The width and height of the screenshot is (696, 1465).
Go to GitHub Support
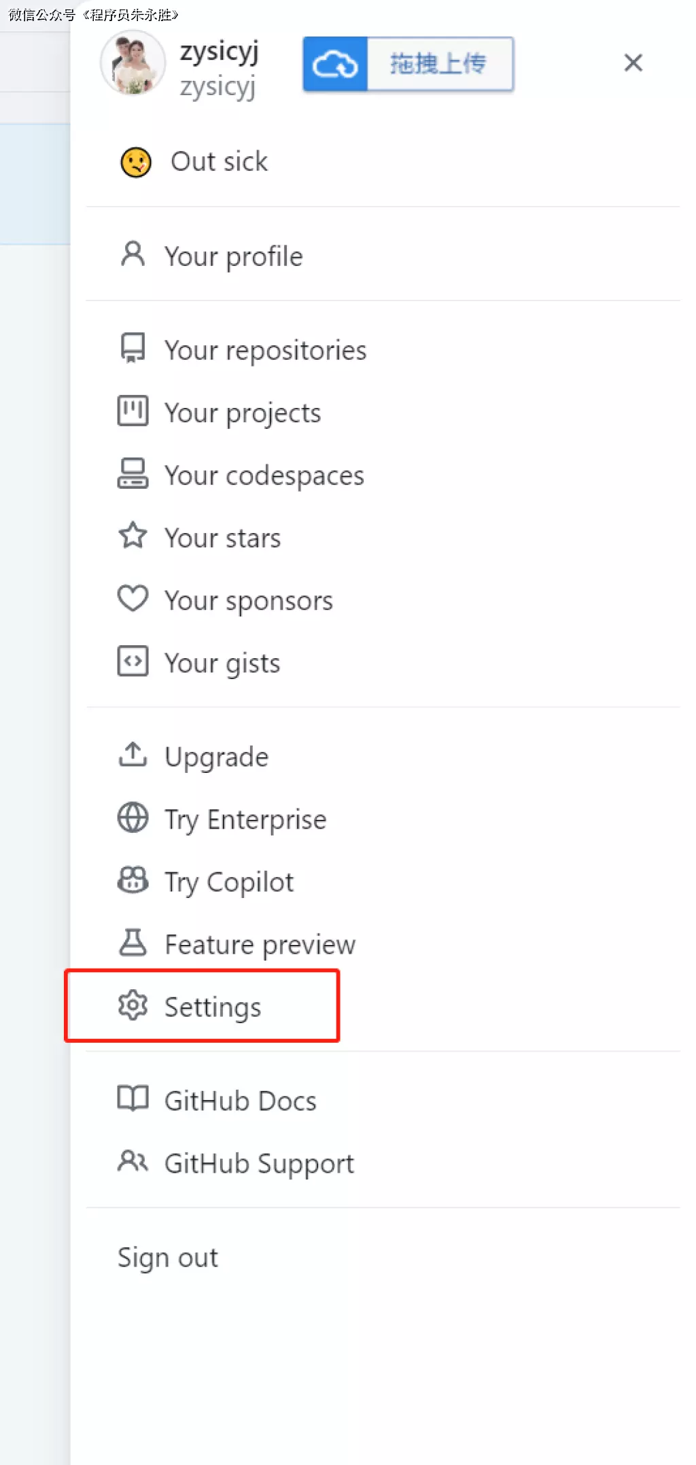point(258,1163)
